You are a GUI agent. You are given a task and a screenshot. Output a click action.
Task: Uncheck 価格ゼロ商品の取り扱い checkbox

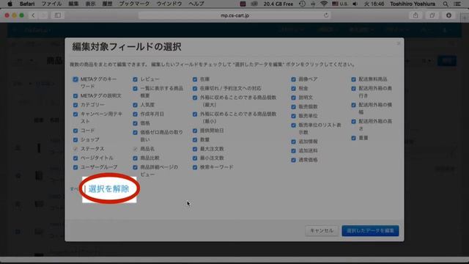pos(135,133)
